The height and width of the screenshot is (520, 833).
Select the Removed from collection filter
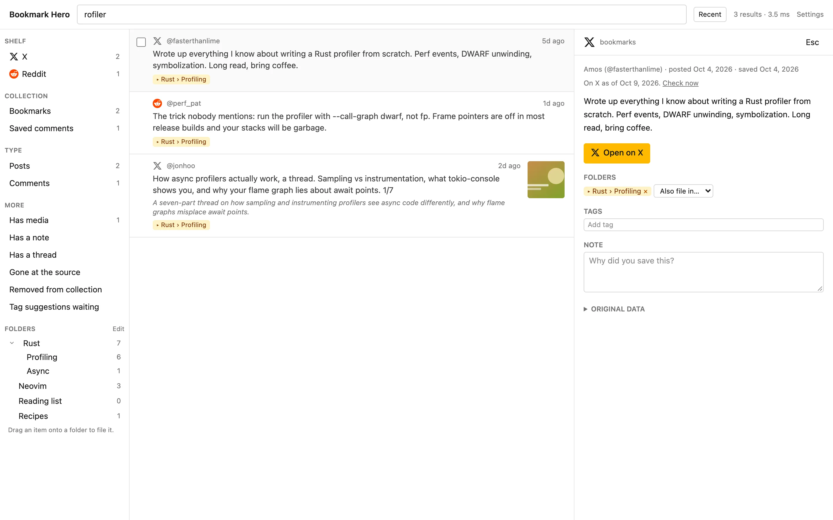(x=64, y=289)
